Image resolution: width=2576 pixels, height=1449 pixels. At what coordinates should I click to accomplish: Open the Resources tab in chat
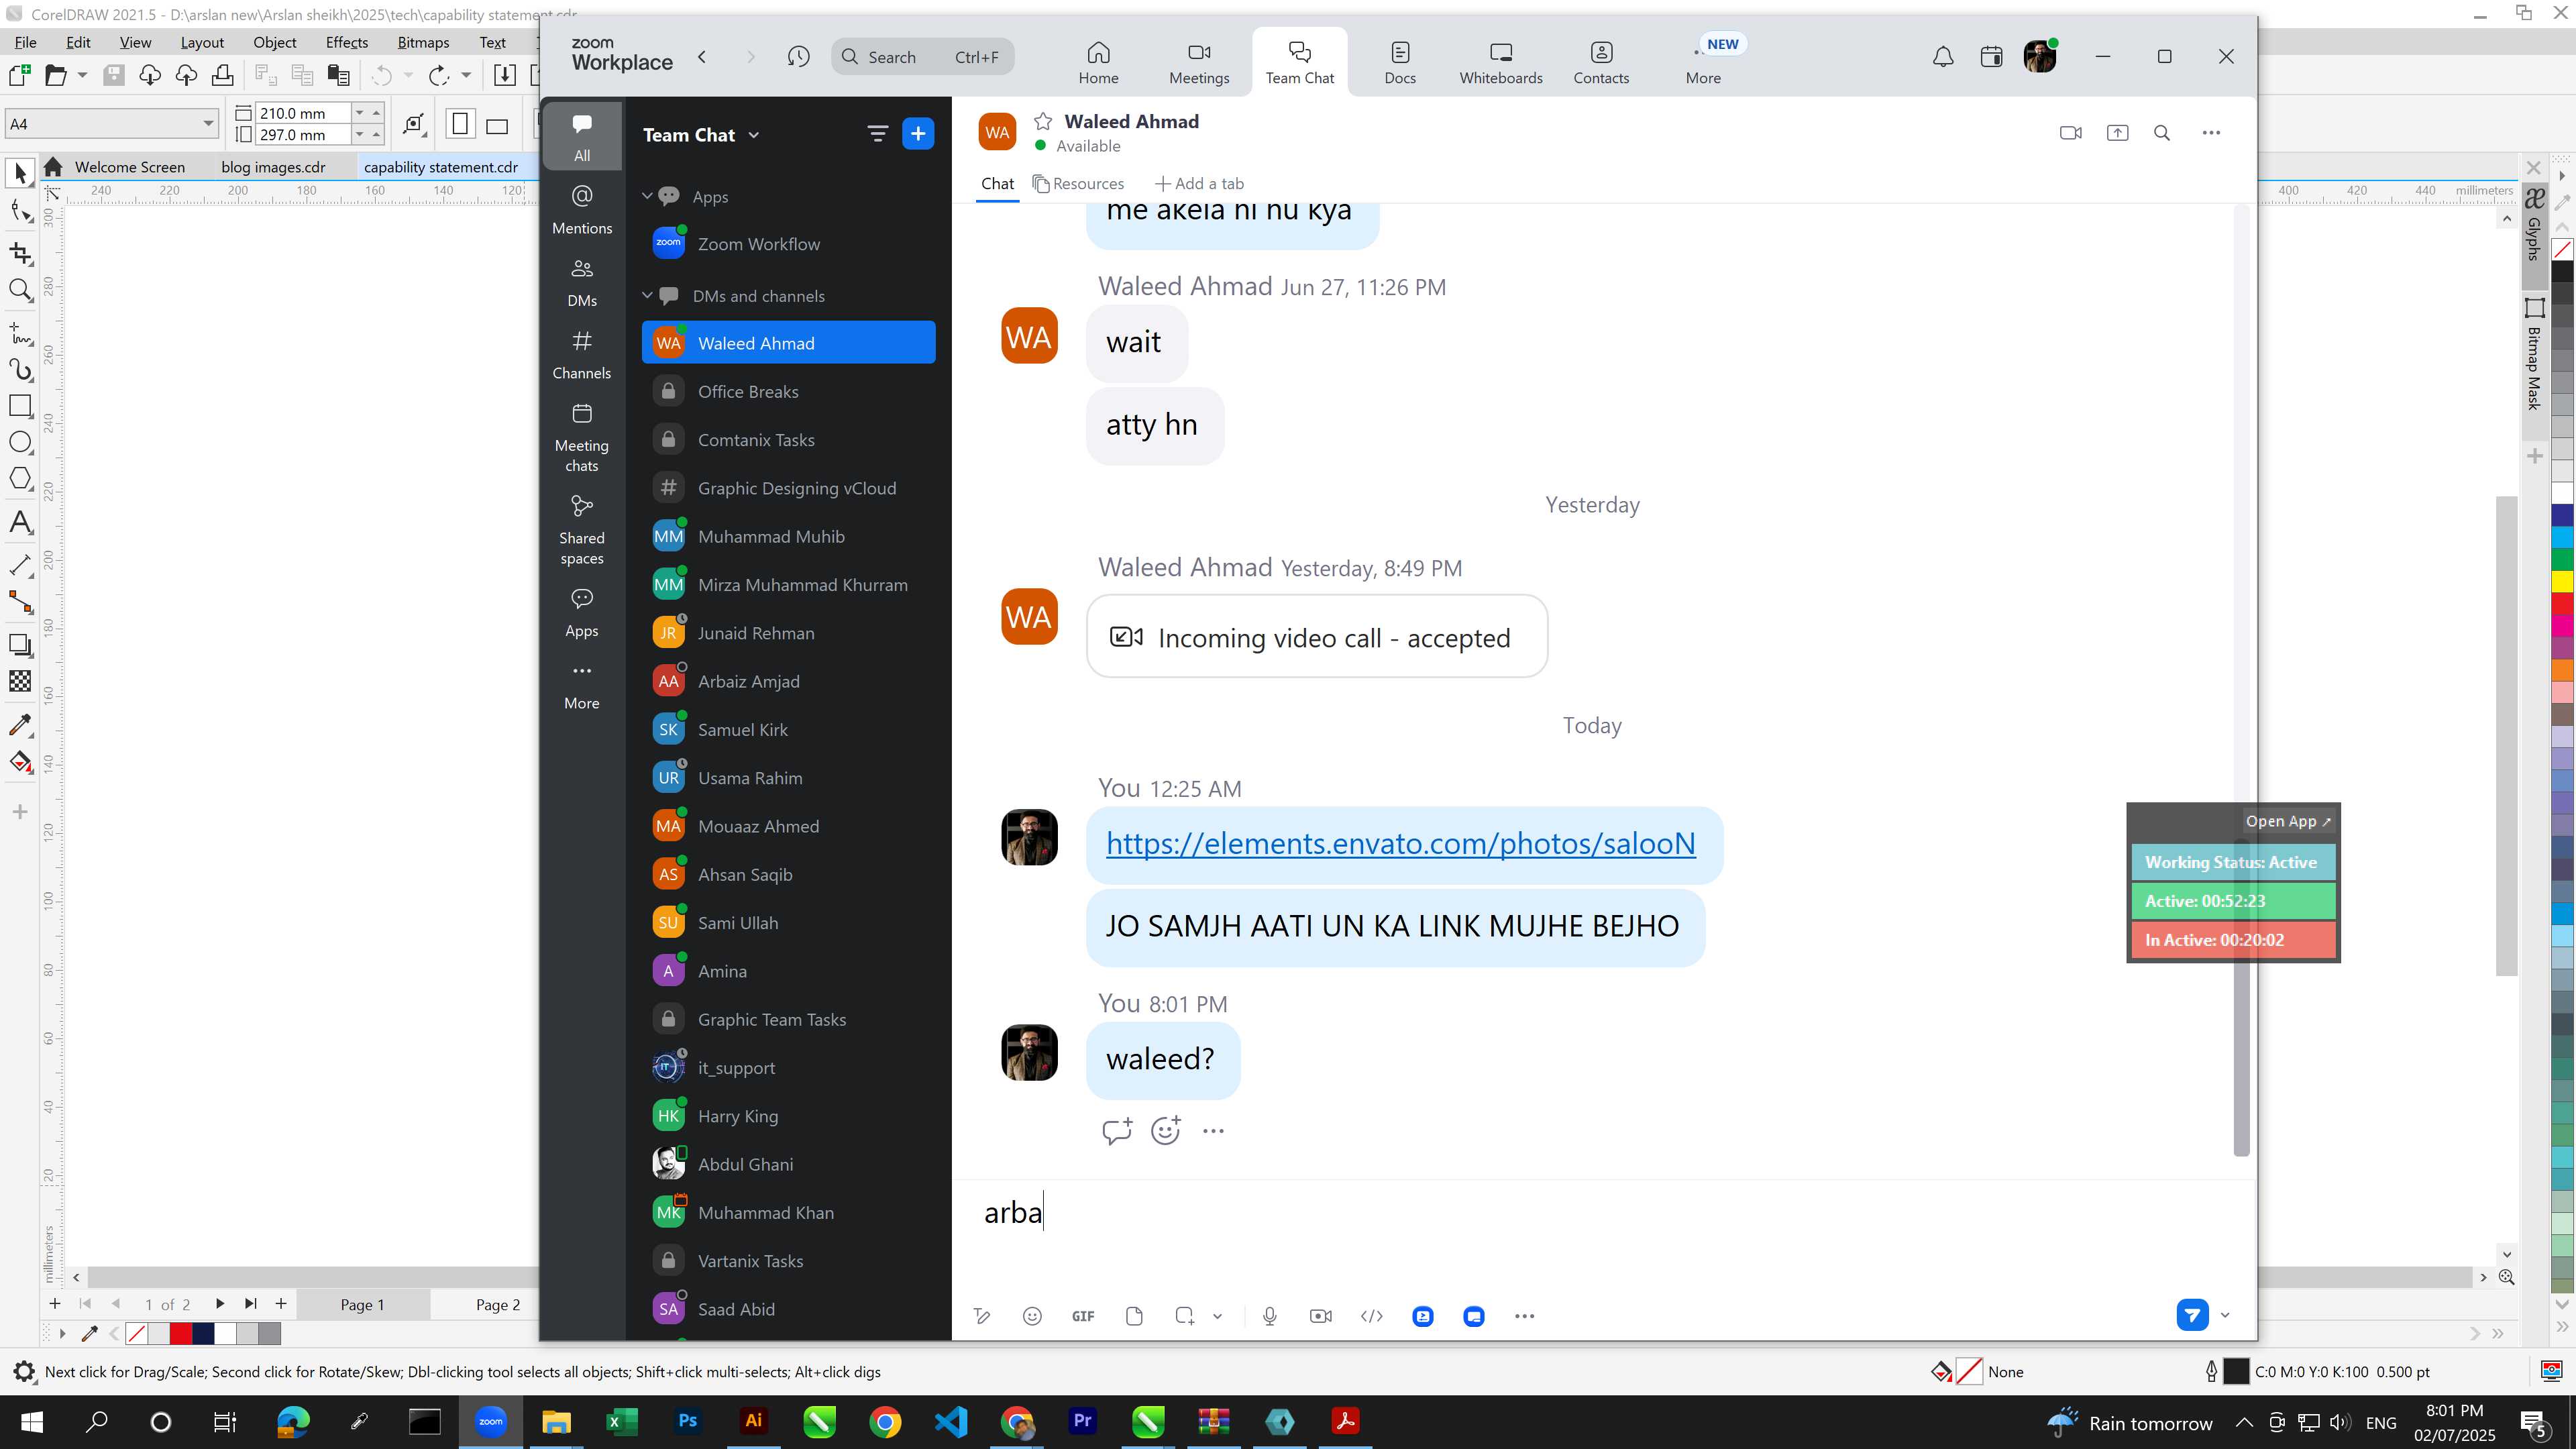(1078, 184)
